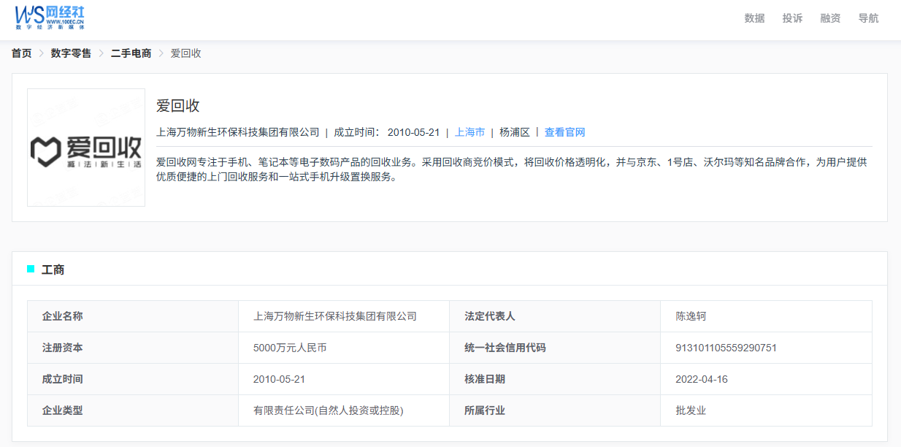Click the 企业名称 label cell
The height and width of the screenshot is (447, 901).
tap(133, 316)
